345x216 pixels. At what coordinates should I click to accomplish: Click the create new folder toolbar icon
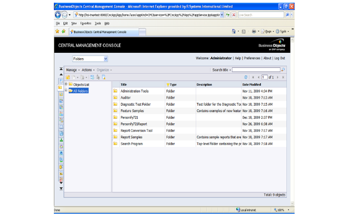click(x=68, y=77)
